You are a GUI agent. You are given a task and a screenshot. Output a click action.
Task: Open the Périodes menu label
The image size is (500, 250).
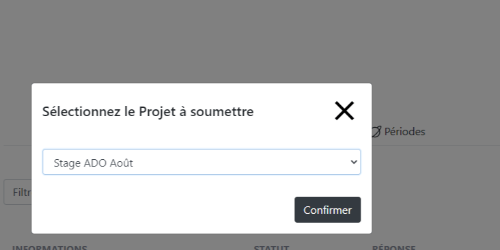404,131
